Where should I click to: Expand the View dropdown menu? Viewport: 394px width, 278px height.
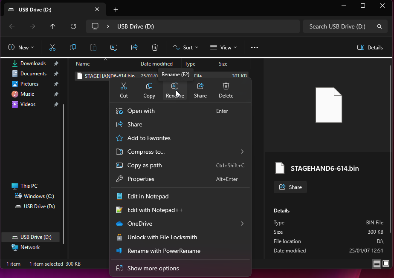[223, 48]
